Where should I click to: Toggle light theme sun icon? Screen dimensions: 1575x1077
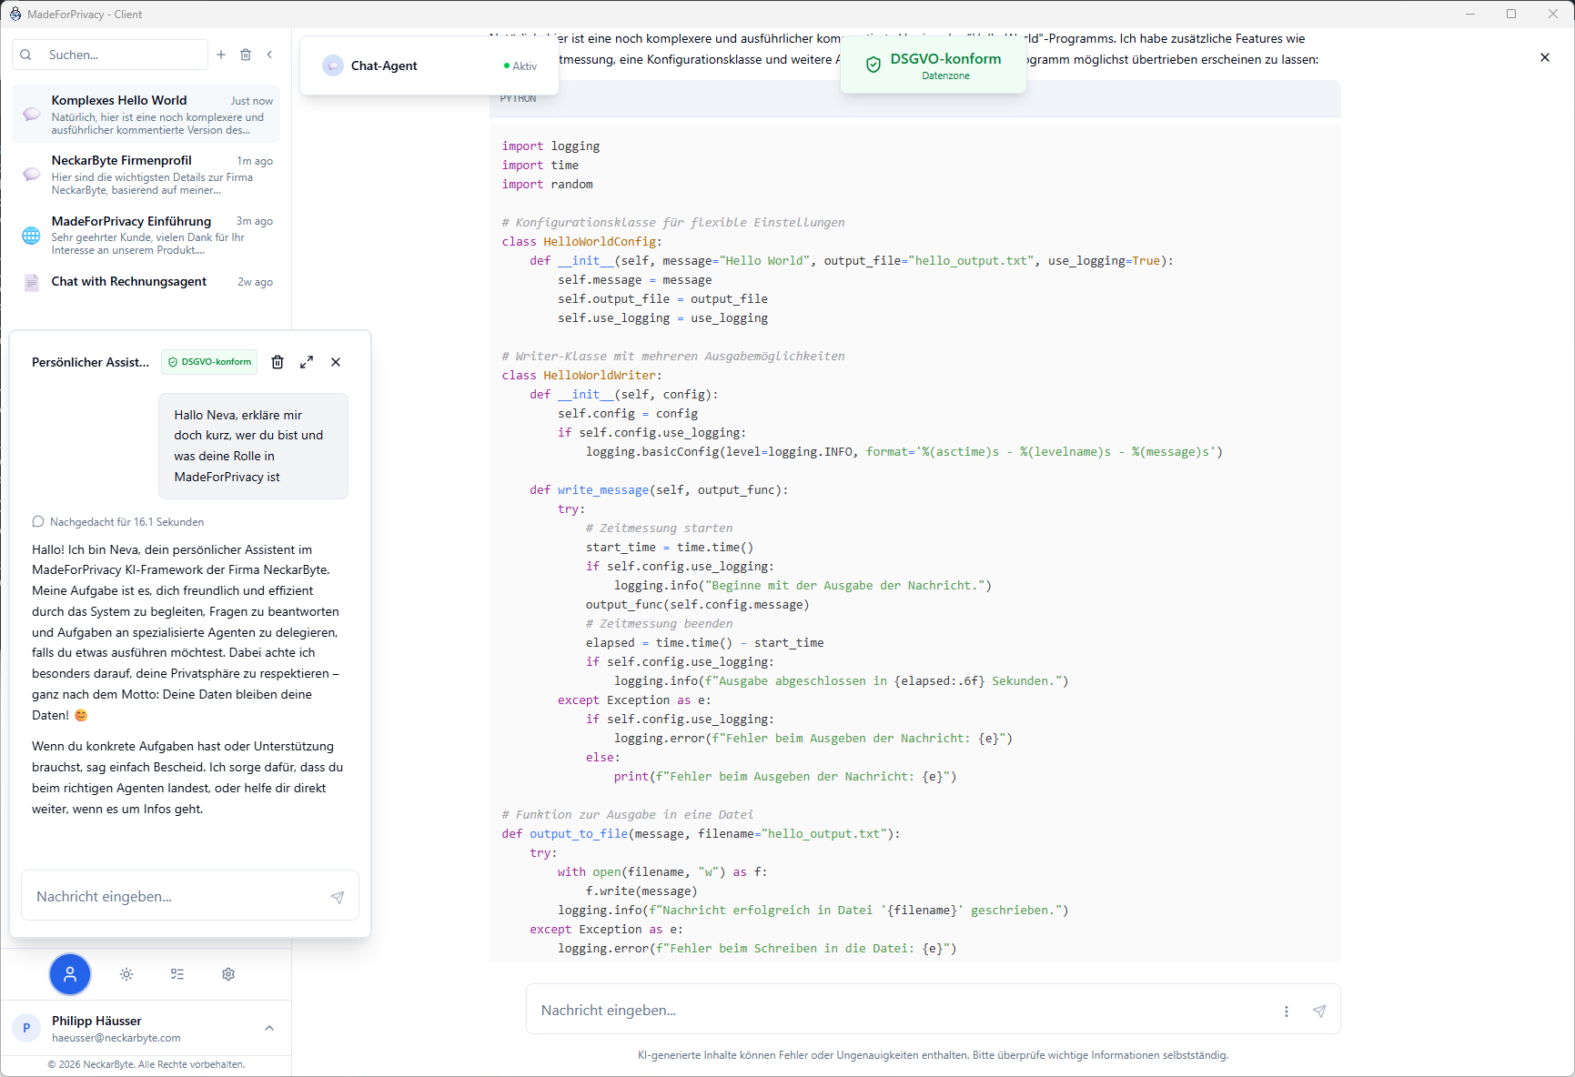(126, 974)
